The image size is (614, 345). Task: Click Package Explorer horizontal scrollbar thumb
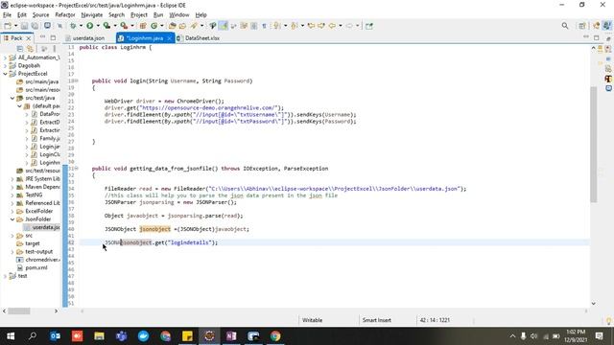(x=19, y=310)
